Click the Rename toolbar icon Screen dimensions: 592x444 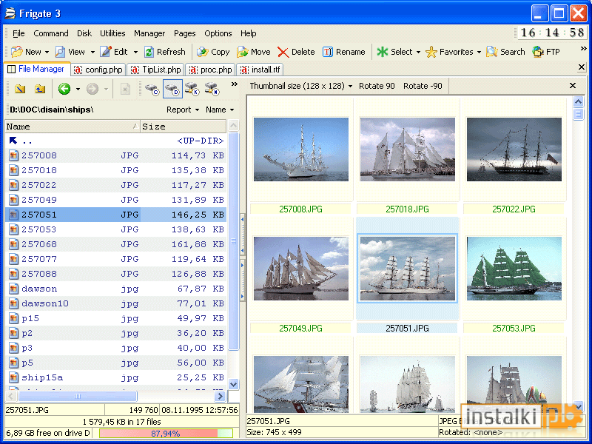coord(328,52)
